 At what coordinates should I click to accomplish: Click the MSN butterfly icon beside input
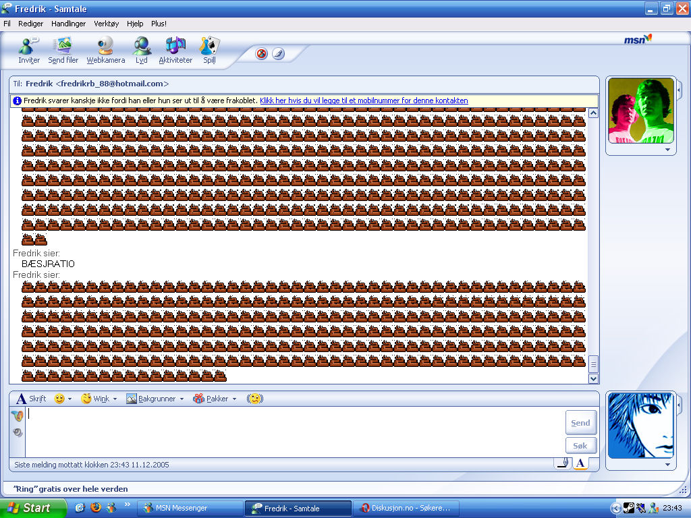[17, 415]
